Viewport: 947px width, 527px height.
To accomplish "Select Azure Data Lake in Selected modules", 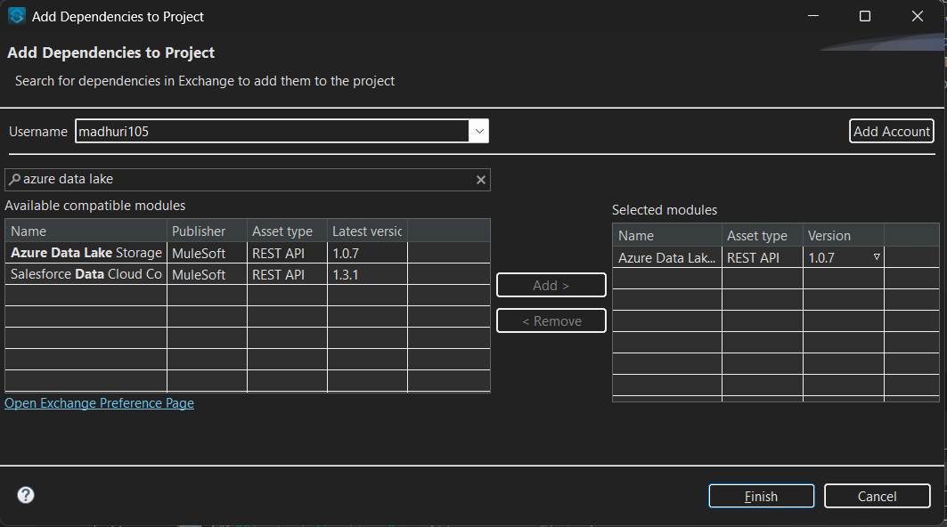I will [x=666, y=257].
